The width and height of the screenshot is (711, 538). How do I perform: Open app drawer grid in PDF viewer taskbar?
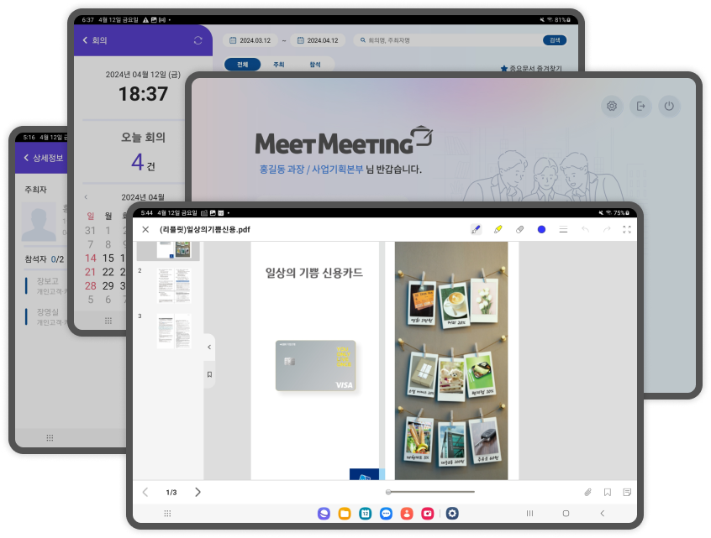(x=167, y=514)
